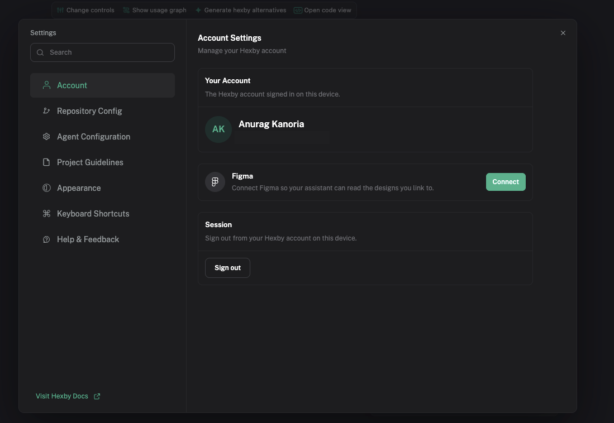Image resolution: width=614 pixels, height=423 pixels.
Task: Switch to Appearance settings
Action: tap(103, 188)
